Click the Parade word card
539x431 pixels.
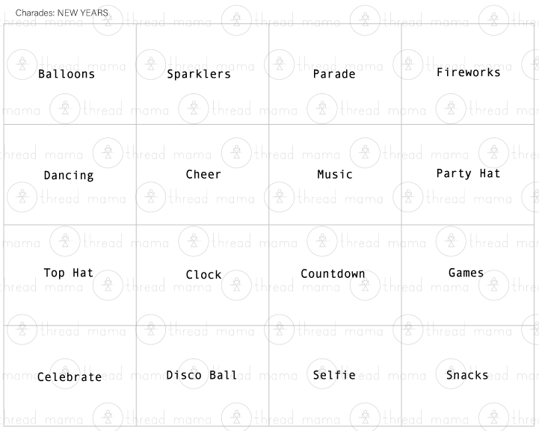(334, 75)
